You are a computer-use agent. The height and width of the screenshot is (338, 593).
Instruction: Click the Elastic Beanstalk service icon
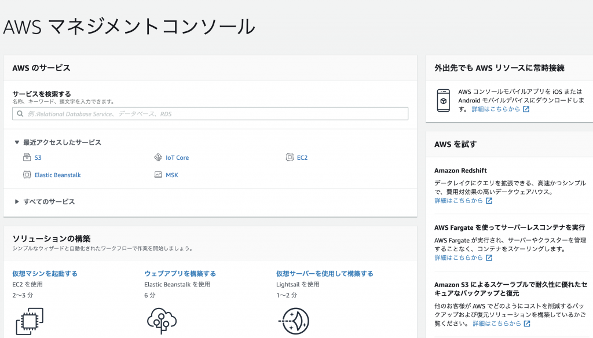(27, 175)
